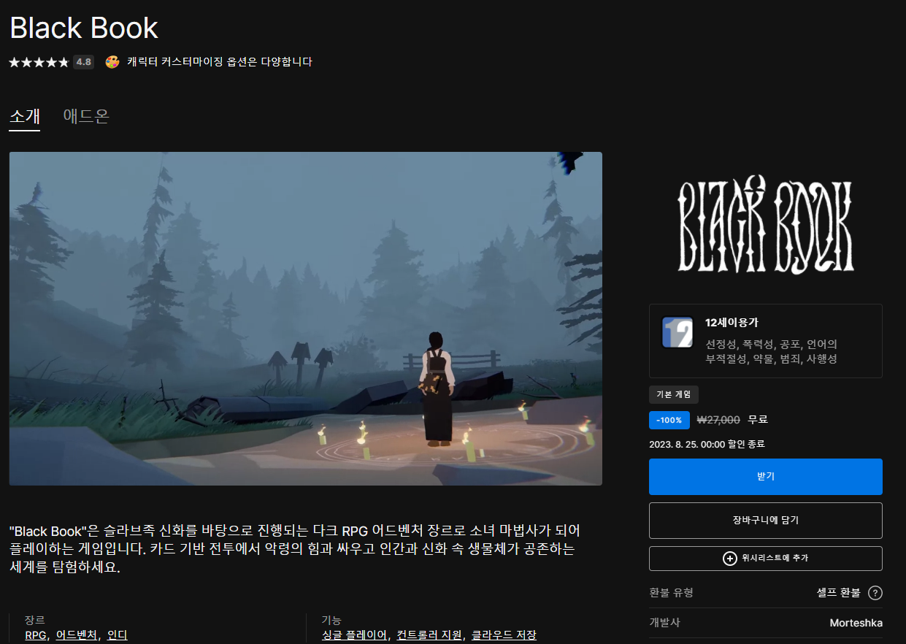Screen dimensions: 906x644
Task: Click the 기본 게임 tag label
Action: tap(674, 395)
